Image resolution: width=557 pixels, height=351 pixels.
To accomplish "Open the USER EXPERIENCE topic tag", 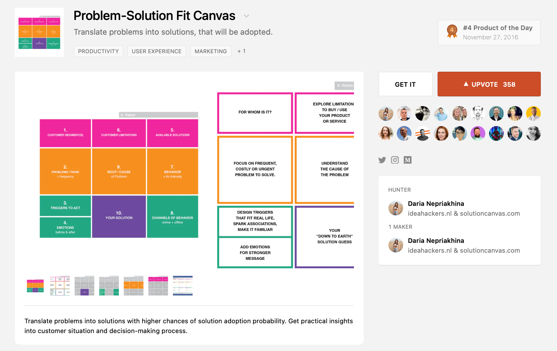I will point(156,51).
